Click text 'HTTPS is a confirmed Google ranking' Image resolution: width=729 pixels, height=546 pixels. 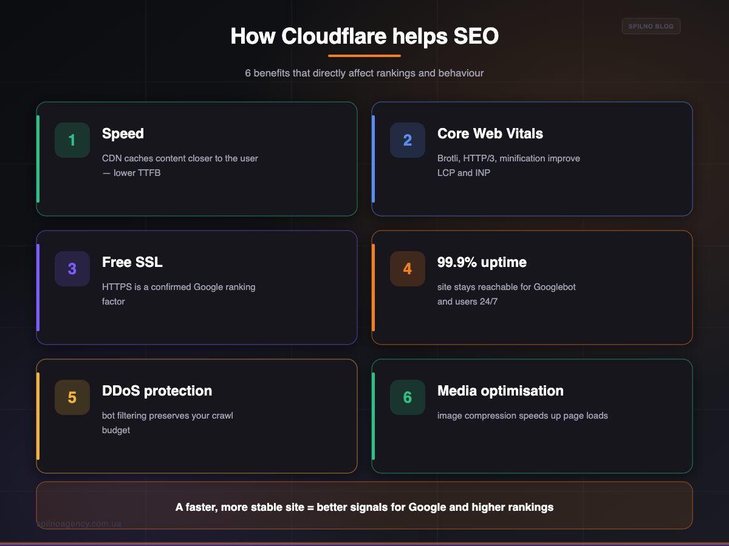coord(179,287)
